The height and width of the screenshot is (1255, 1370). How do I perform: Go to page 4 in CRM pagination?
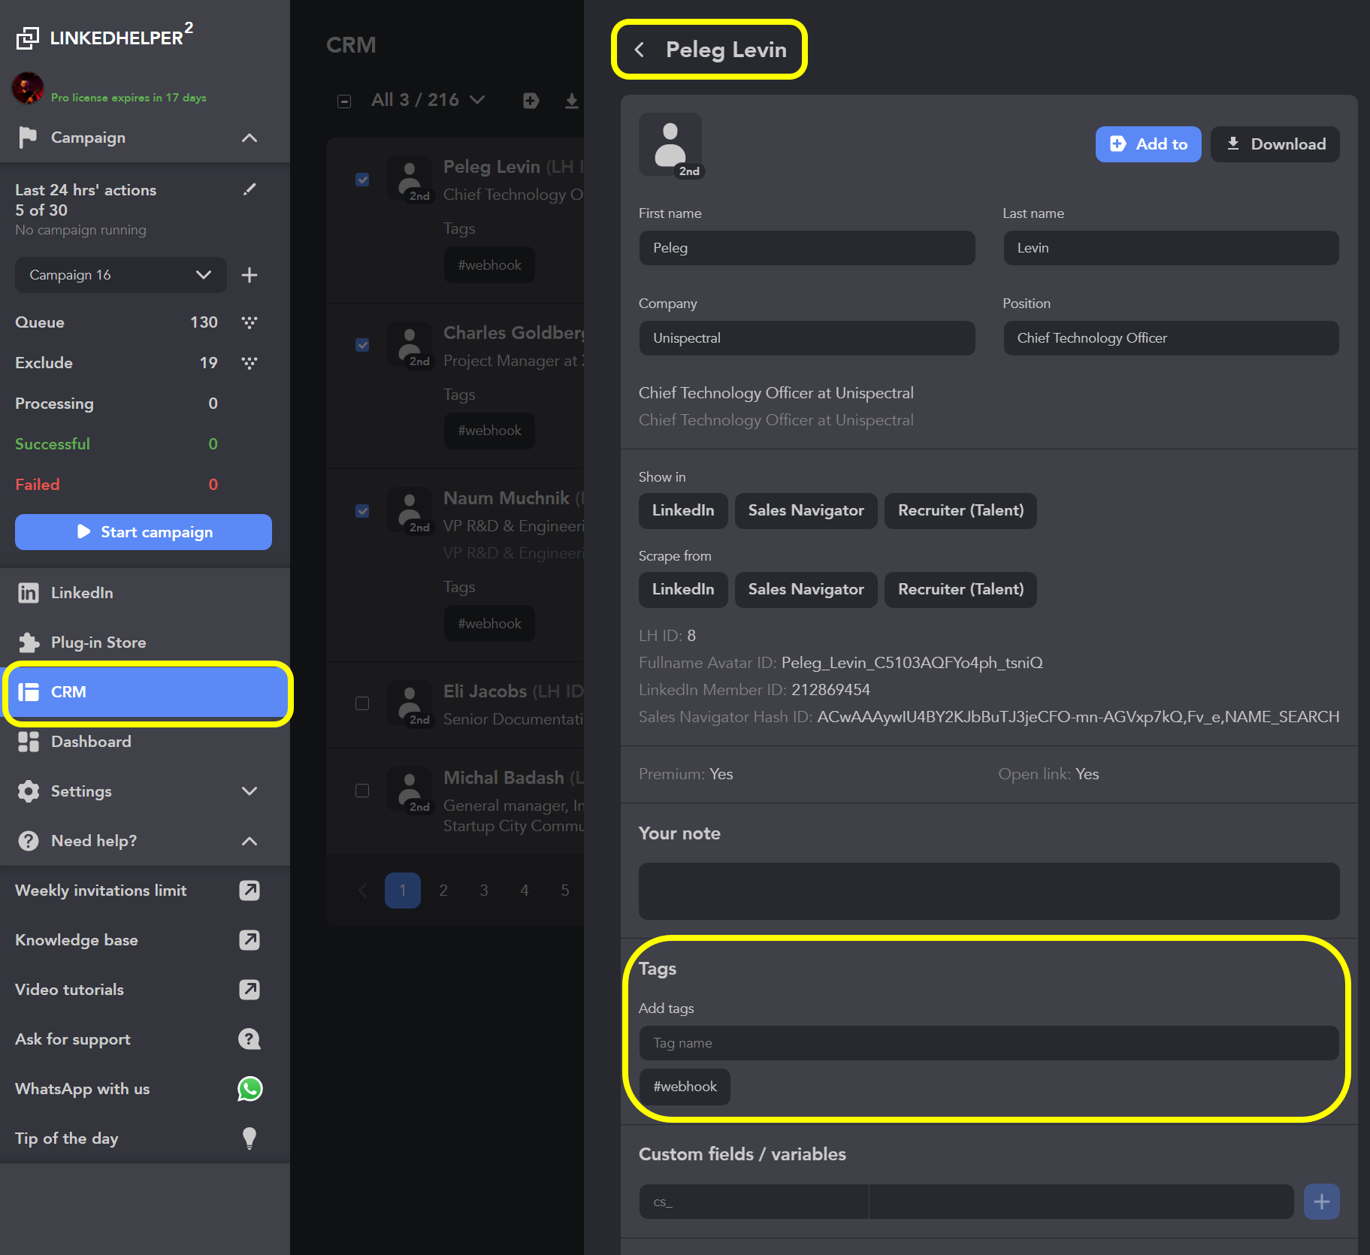[x=525, y=891]
